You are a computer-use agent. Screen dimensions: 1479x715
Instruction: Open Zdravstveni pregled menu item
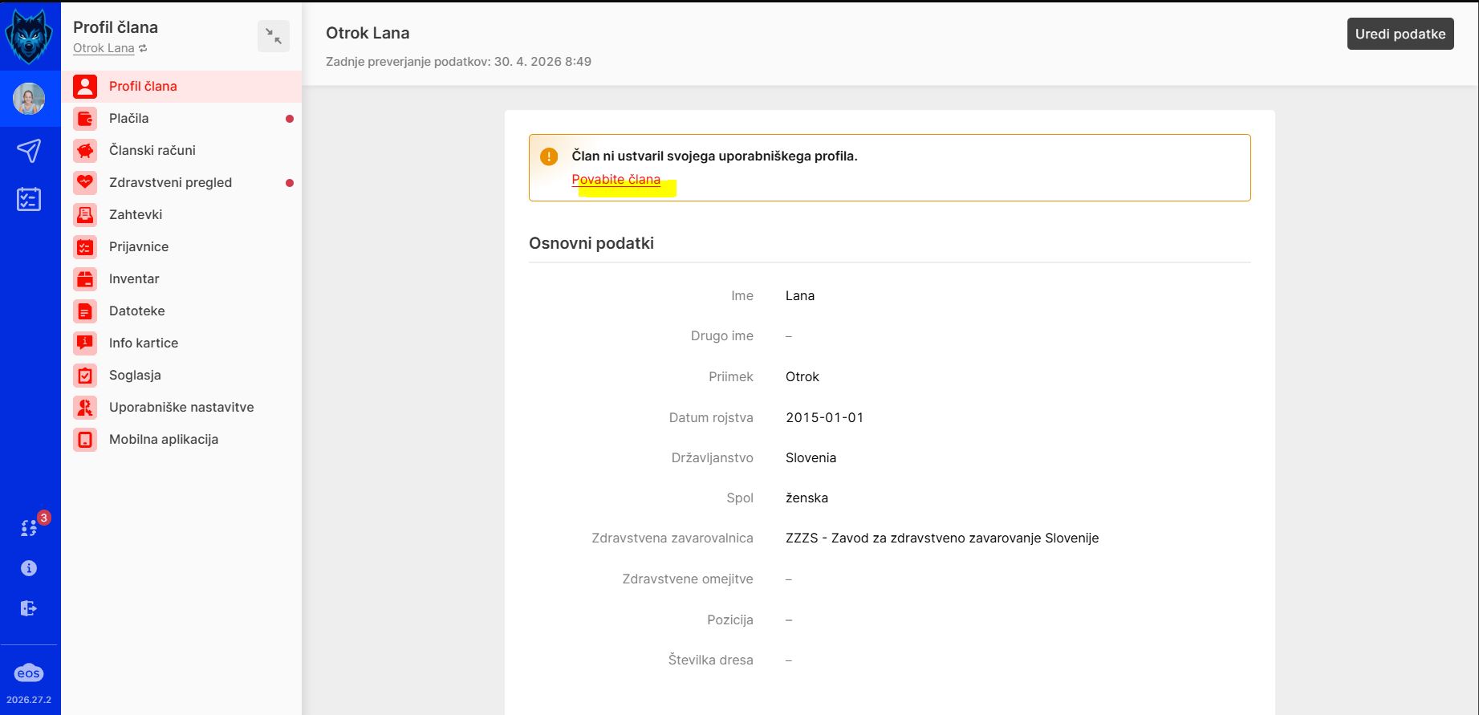(181, 182)
